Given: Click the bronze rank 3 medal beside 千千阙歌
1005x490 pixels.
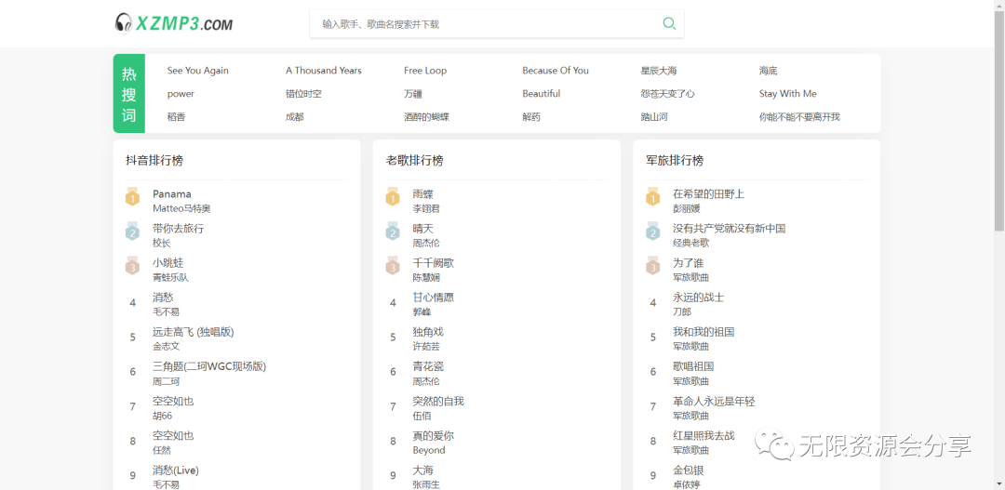Looking at the screenshot, I should click(x=393, y=267).
